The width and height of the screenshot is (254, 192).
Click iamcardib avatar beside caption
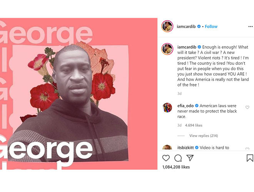167,49
